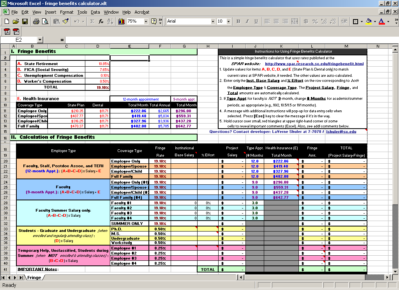Click the Decrease Decimal icon
Image resolution: width=399 pixels, height=290 pixels.
[333, 21]
